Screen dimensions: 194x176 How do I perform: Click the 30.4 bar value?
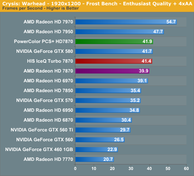click(x=126, y=120)
